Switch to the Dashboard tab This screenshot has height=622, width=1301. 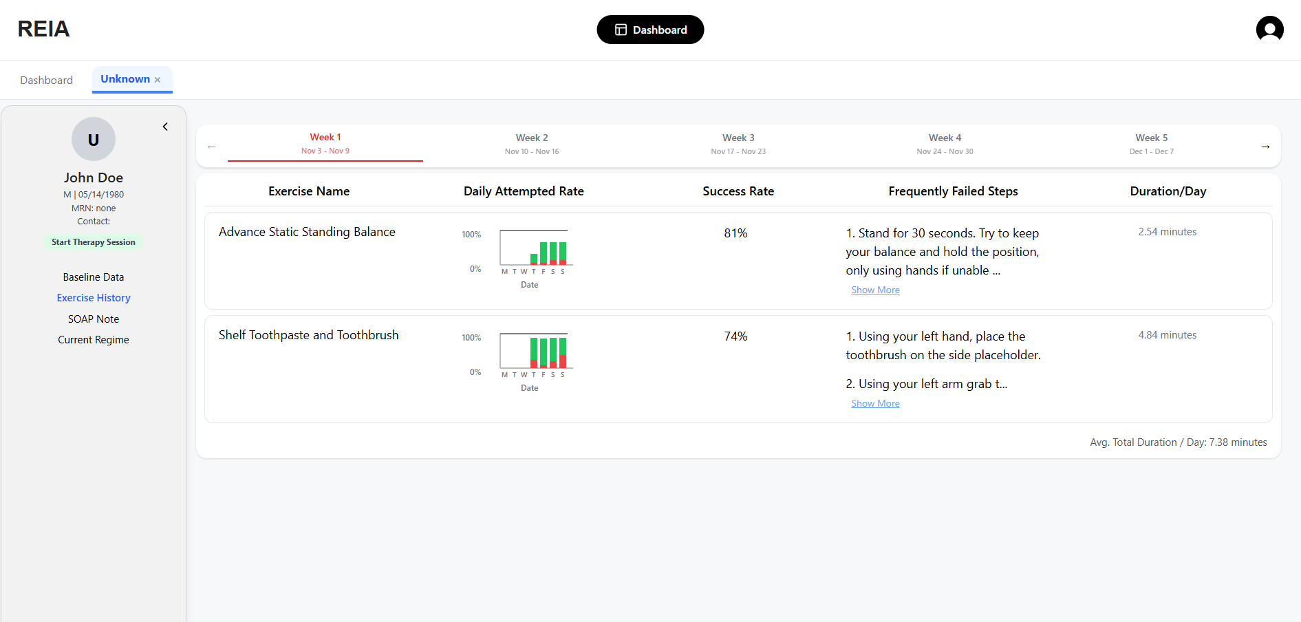point(46,80)
